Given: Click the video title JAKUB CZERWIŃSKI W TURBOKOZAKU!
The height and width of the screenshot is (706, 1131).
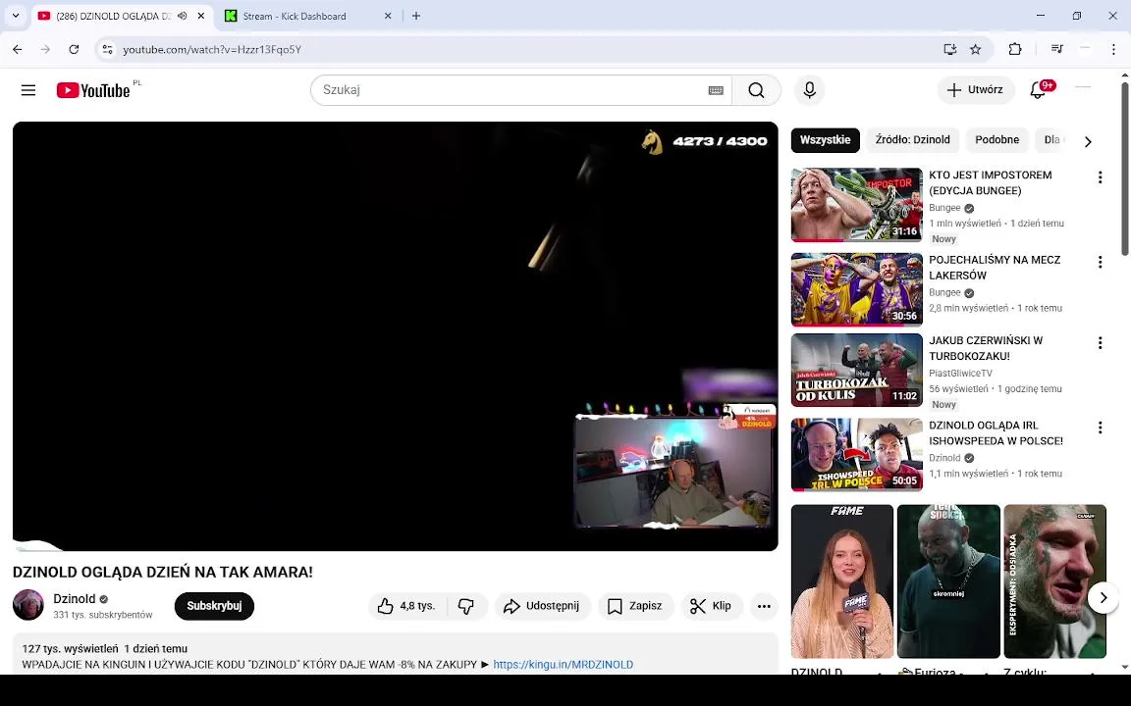Looking at the screenshot, I should [x=986, y=348].
